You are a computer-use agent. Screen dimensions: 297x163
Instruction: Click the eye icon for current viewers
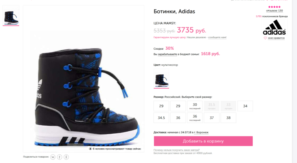pos(90,149)
